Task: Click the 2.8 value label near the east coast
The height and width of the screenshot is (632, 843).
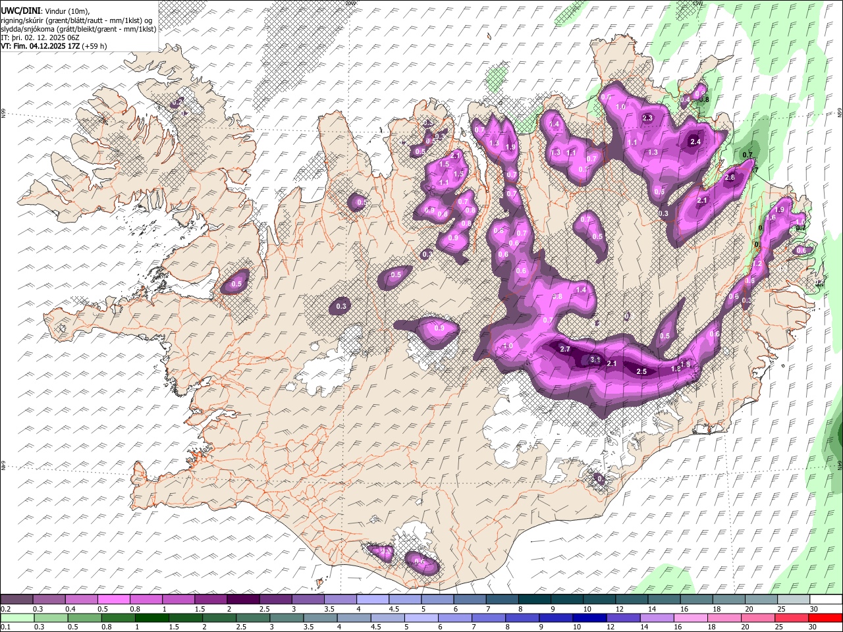Action: tap(730, 178)
